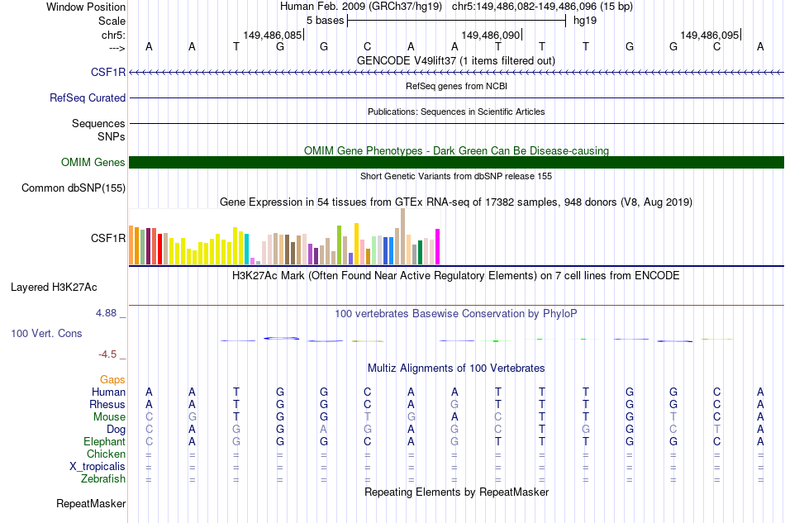The width and height of the screenshot is (785, 523).
Task: Open GENCODE V49lift37 track title
Action: click(x=456, y=60)
